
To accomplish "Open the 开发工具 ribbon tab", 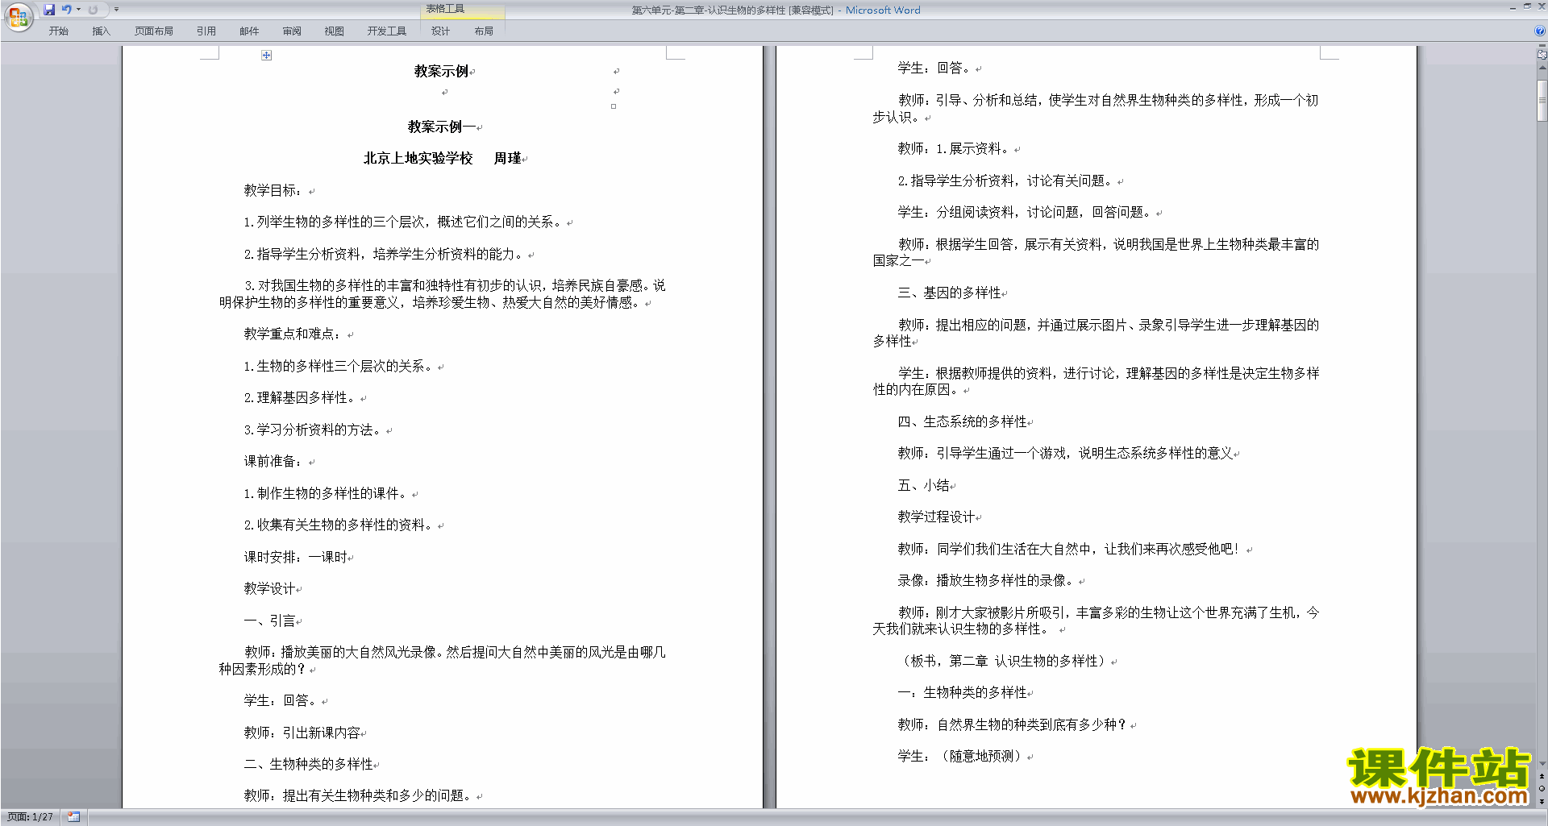I will point(387,31).
